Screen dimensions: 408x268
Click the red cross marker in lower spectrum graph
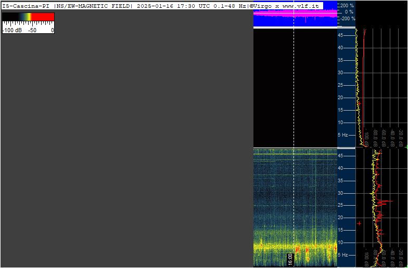[359, 223]
